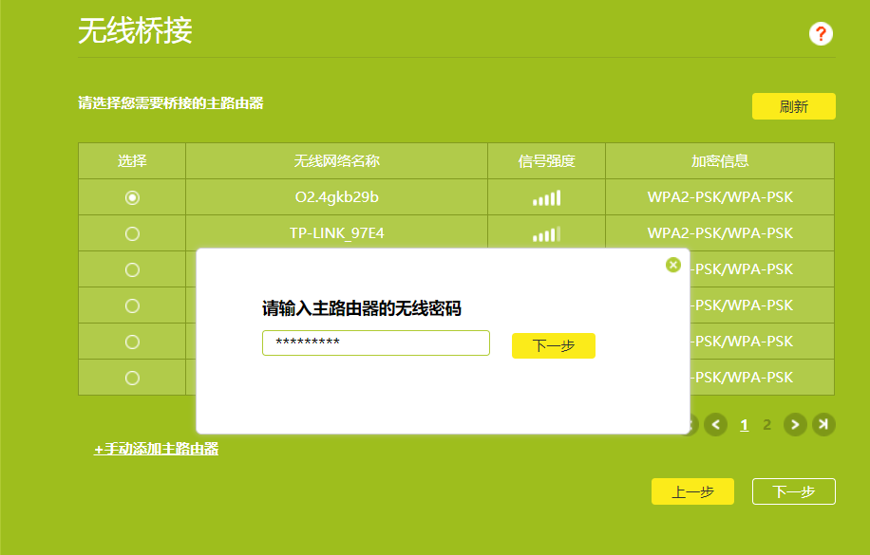Click the 刷新 refresh button
Screen dimensions: 870x555
coord(793,106)
